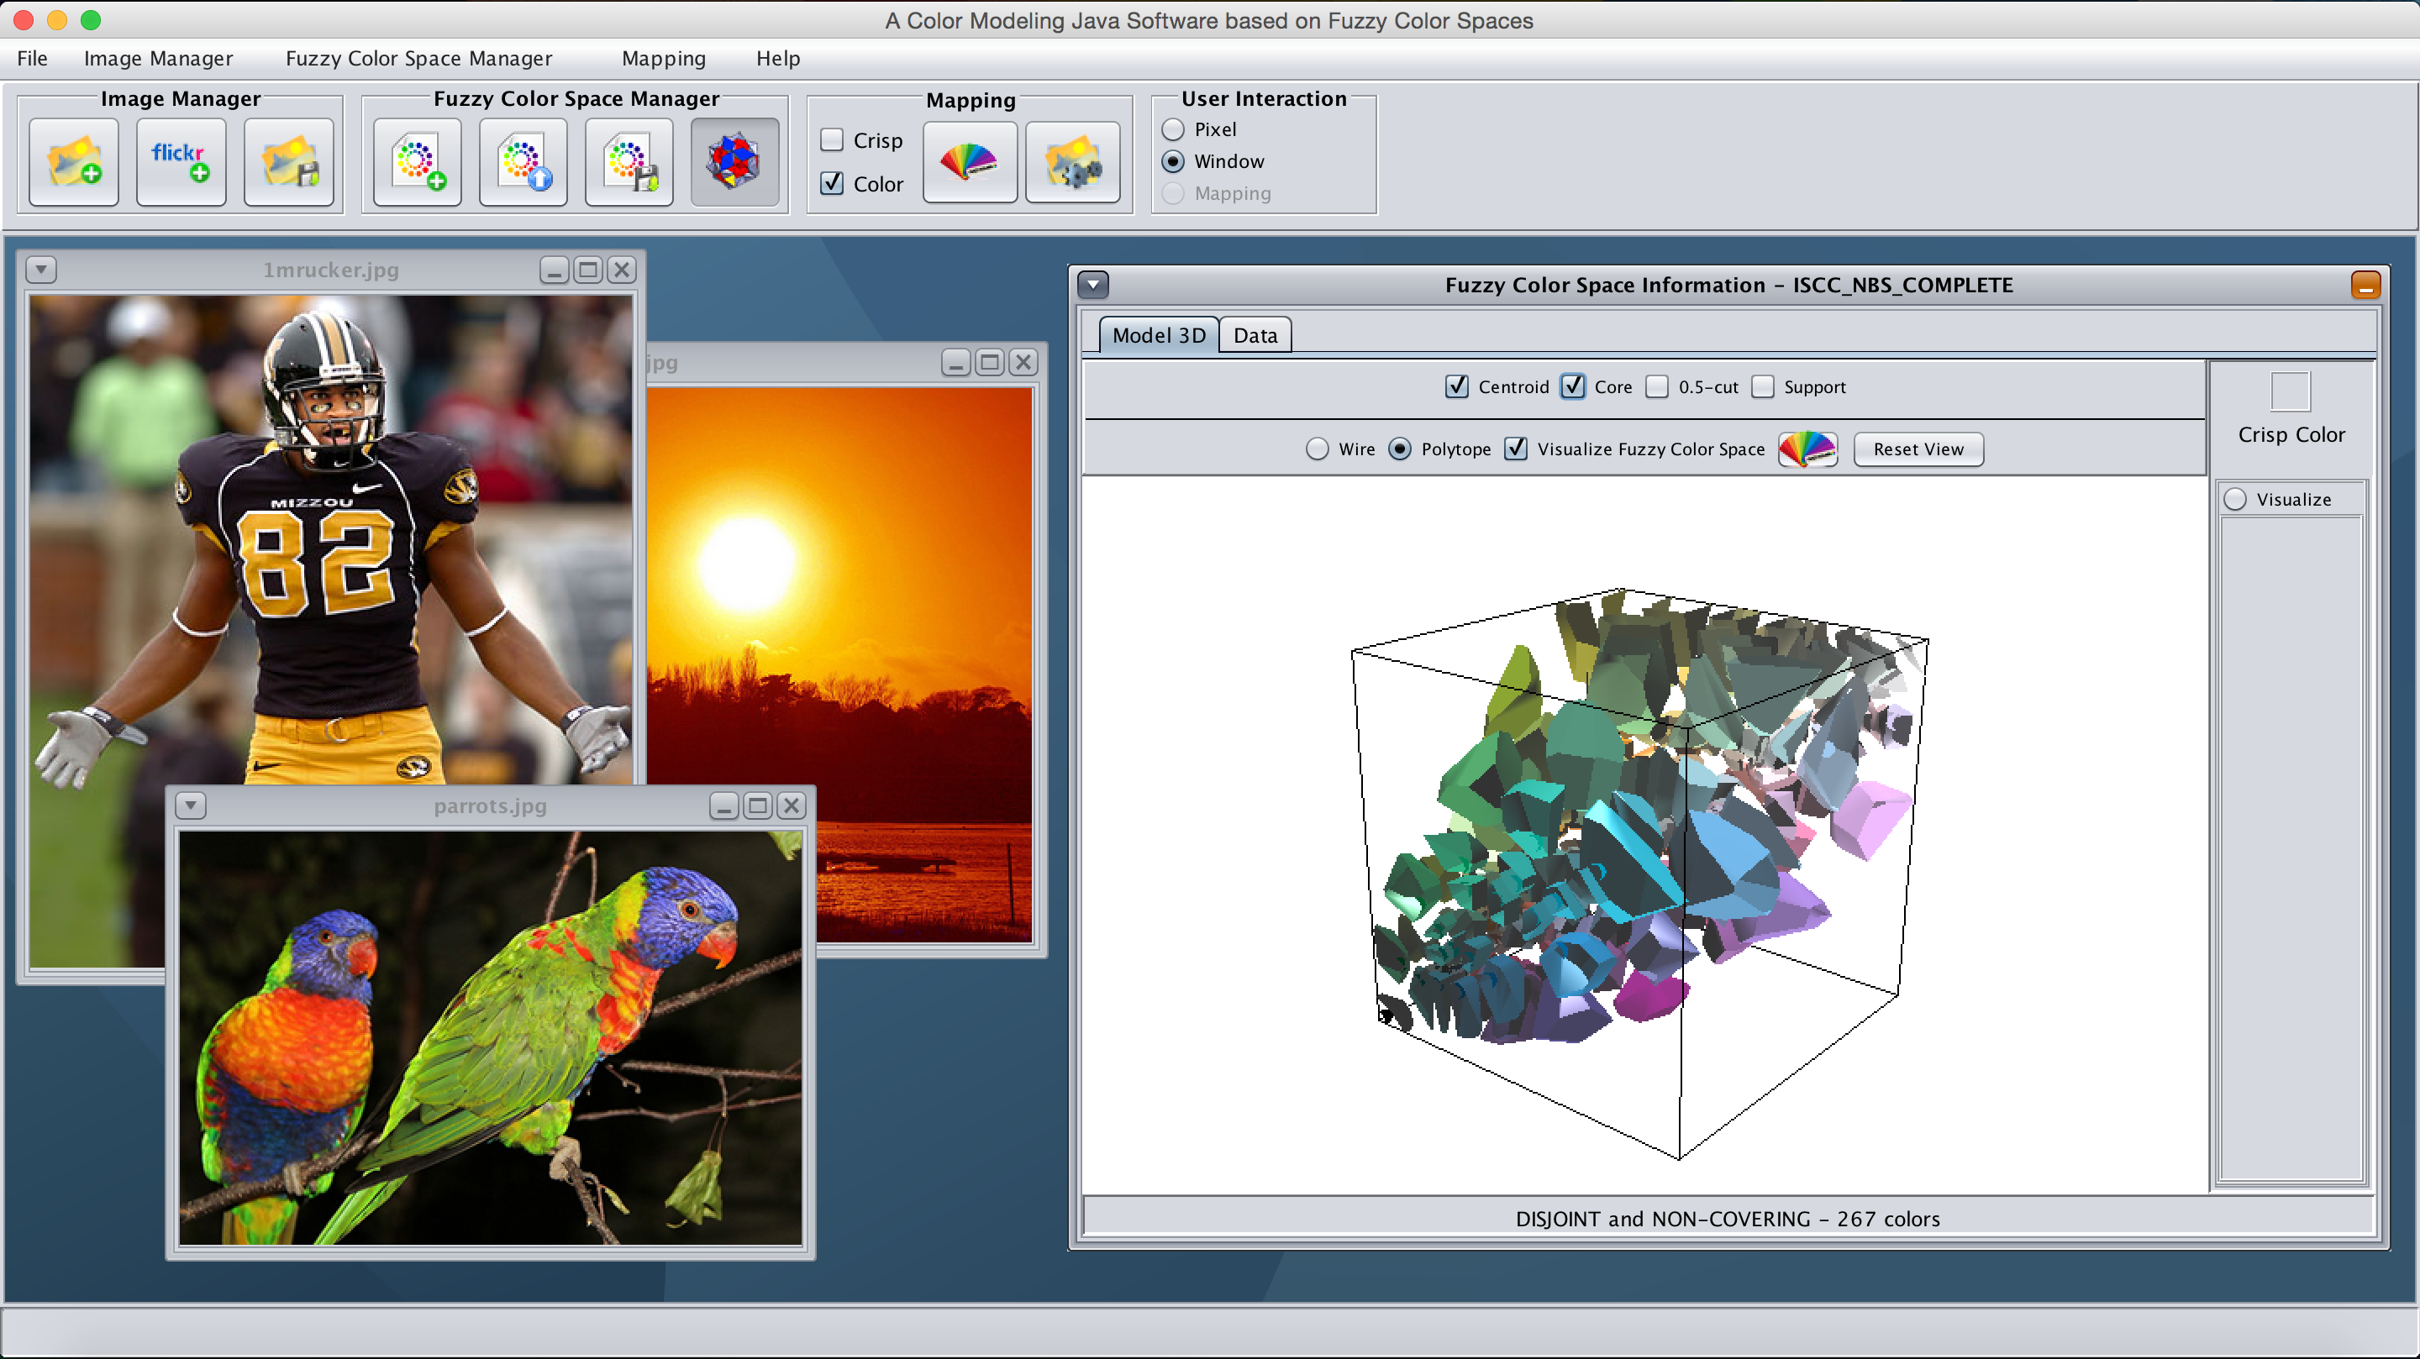Uncheck Visualize Fuzzy Color Space

click(1515, 449)
